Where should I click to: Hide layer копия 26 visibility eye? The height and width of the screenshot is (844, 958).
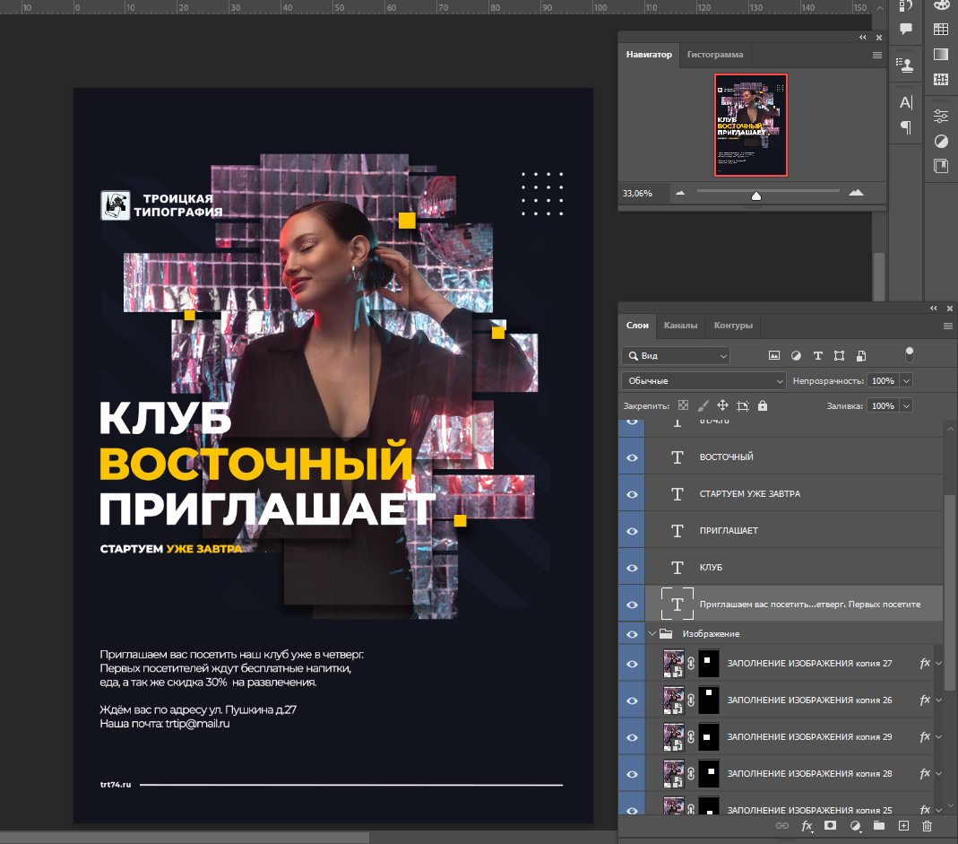(x=633, y=700)
